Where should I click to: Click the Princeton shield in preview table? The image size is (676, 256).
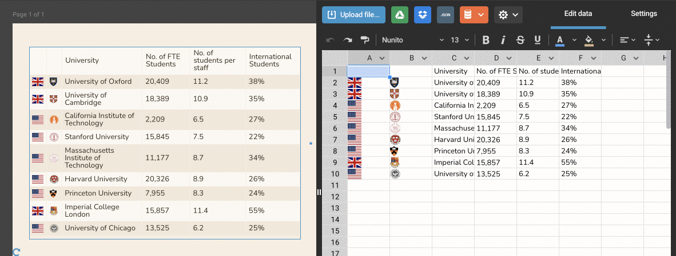(53, 193)
